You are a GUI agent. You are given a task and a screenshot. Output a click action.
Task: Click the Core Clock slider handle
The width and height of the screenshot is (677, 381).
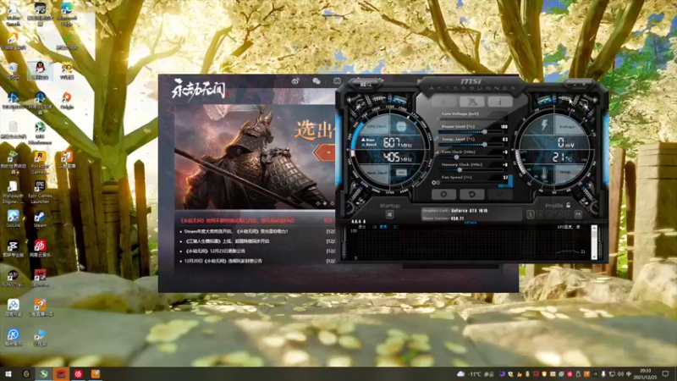tap(456, 157)
